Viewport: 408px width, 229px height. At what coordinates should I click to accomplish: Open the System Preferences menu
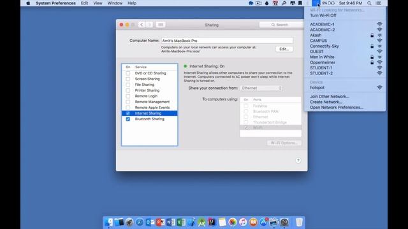tap(55, 3)
